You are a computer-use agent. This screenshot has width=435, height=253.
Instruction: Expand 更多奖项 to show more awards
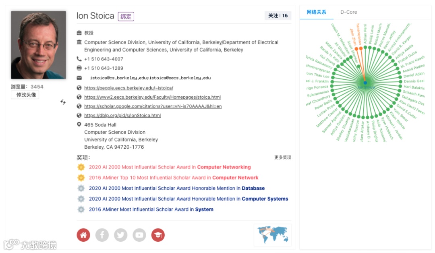coord(282,158)
